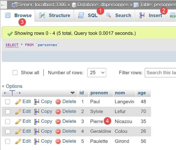The height and width of the screenshot is (150, 176).
Task: Click the pencil Edit icon for Geraldine
Action: pyautogui.click(x=18, y=131)
